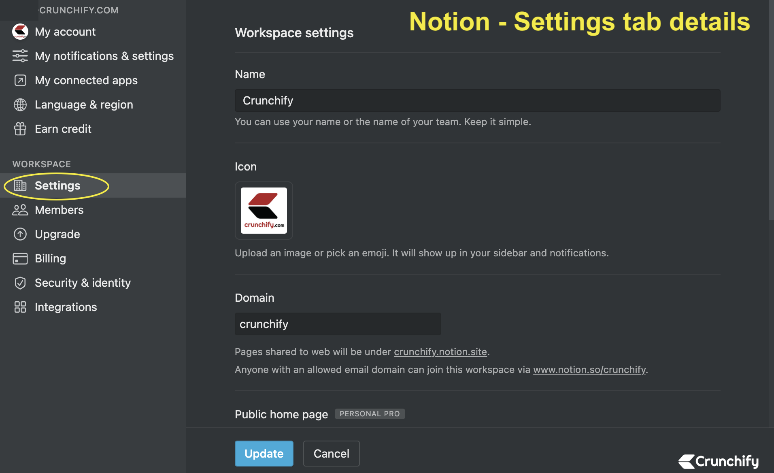Click the Cancel button

pyautogui.click(x=332, y=454)
